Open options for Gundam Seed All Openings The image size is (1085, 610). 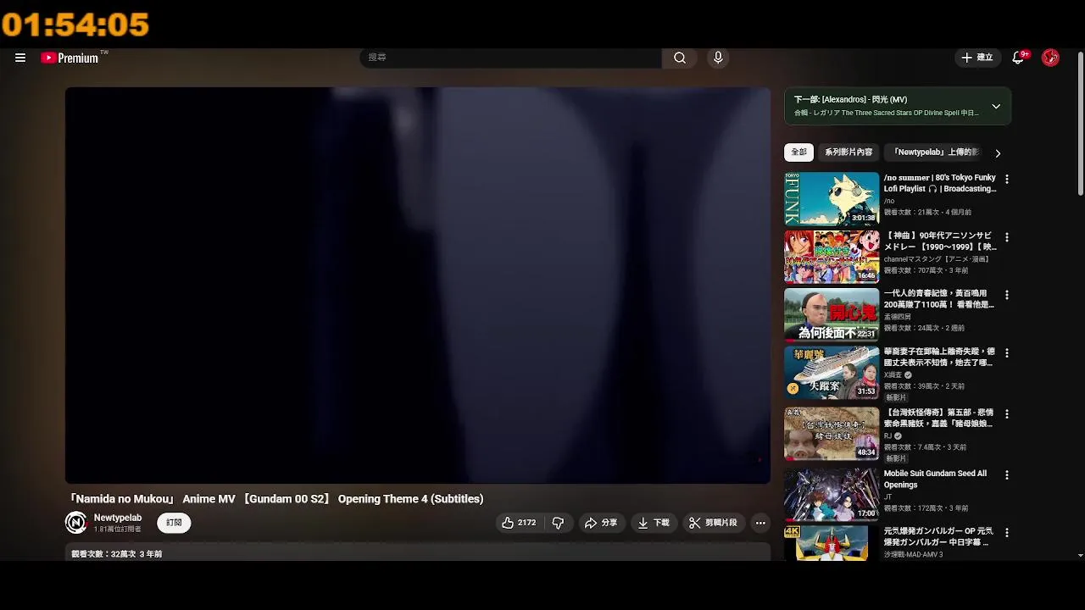click(1007, 475)
